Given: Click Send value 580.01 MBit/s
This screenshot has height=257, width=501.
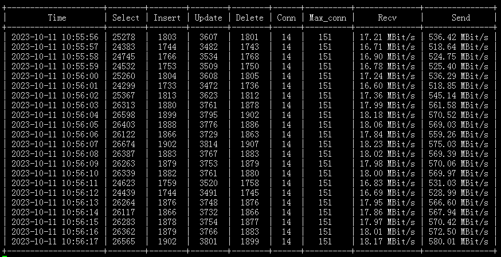Looking at the screenshot, I should [x=459, y=242].
